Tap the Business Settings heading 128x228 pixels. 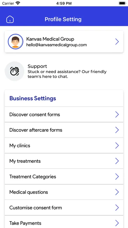pos(33,99)
